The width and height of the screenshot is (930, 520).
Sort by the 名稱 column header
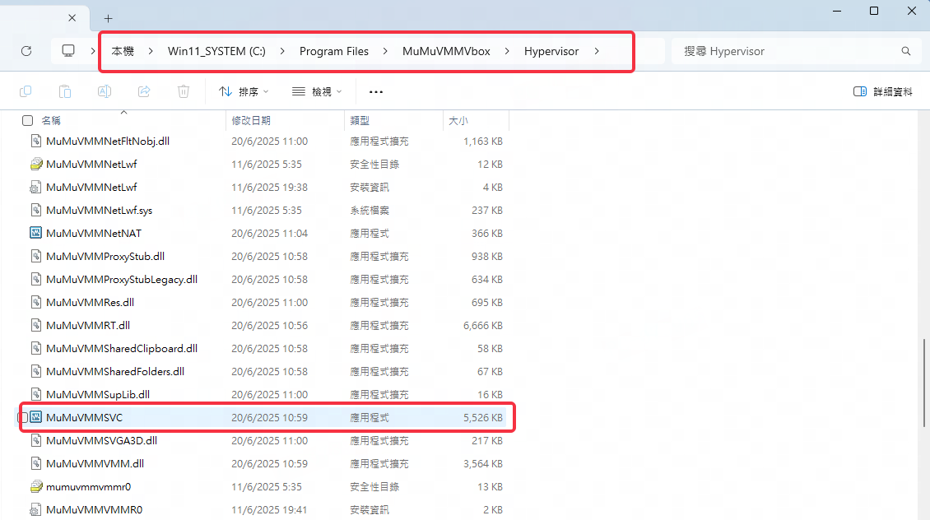click(x=51, y=120)
